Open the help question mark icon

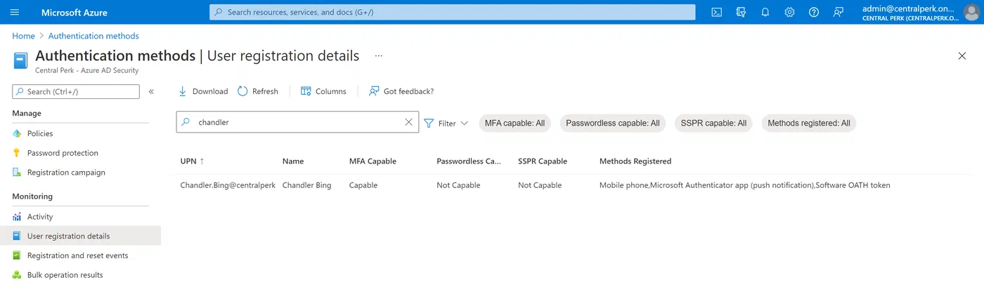click(814, 12)
